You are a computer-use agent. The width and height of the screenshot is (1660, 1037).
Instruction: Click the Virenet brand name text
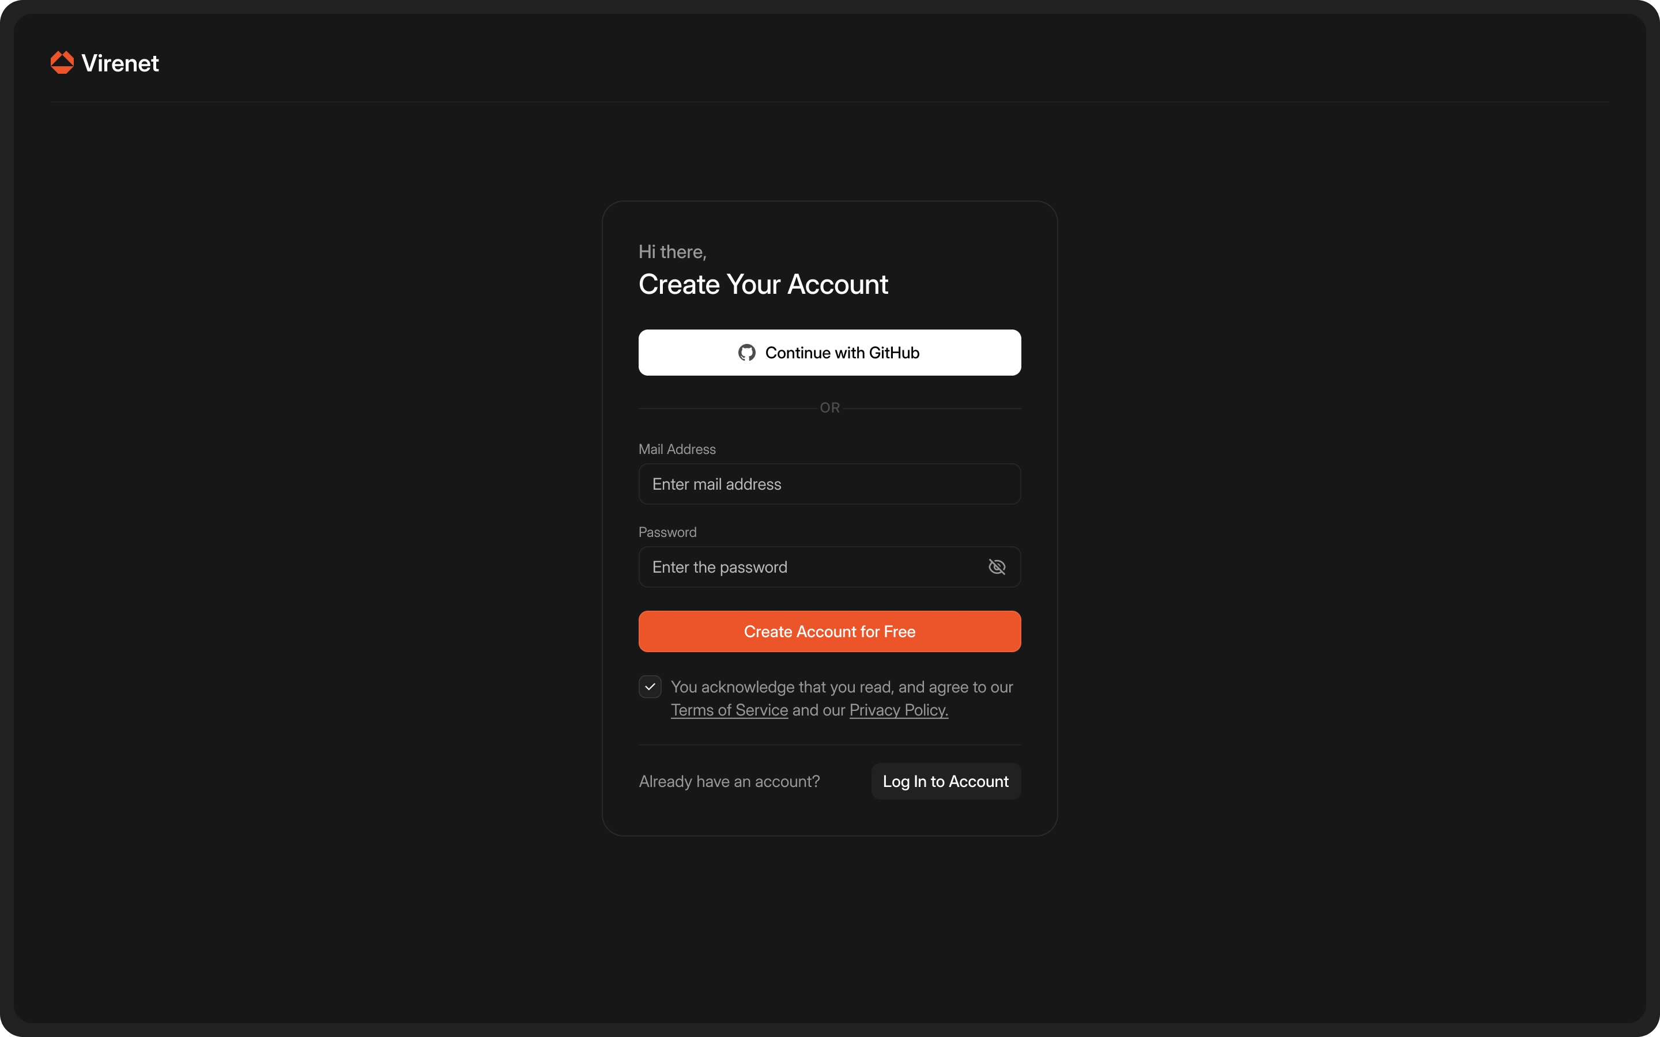[120, 63]
